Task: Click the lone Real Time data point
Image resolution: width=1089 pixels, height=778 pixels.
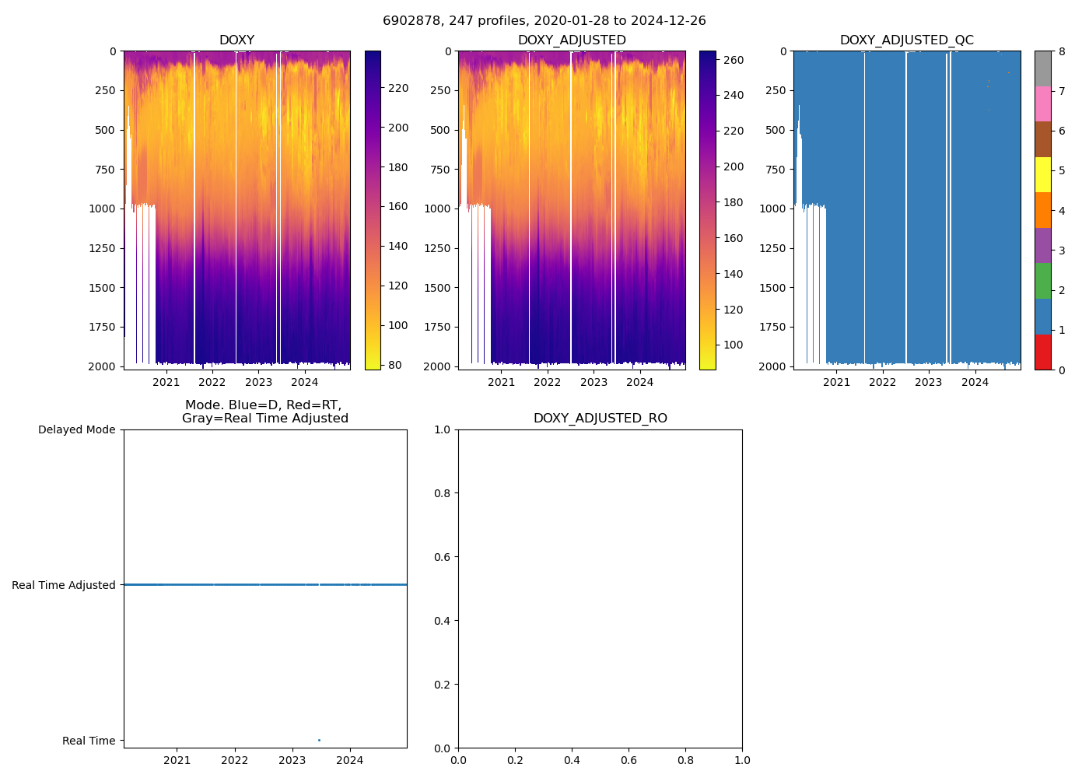Action: click(x=319, y=740)
